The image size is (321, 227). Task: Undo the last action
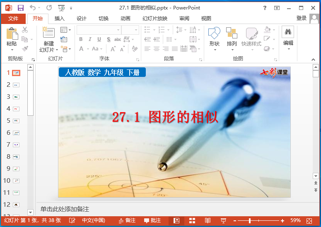click(33, 8)
